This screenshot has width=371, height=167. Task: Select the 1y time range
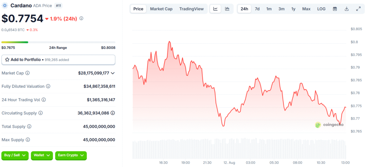click(293, 9)
